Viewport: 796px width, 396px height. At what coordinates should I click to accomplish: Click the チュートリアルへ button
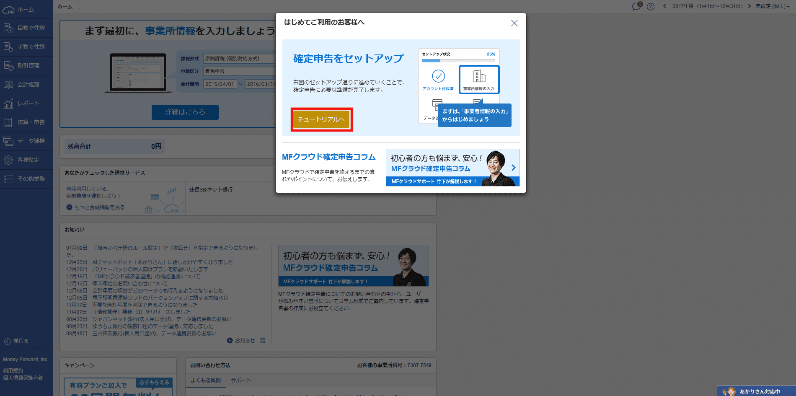(x=321, y=119)
